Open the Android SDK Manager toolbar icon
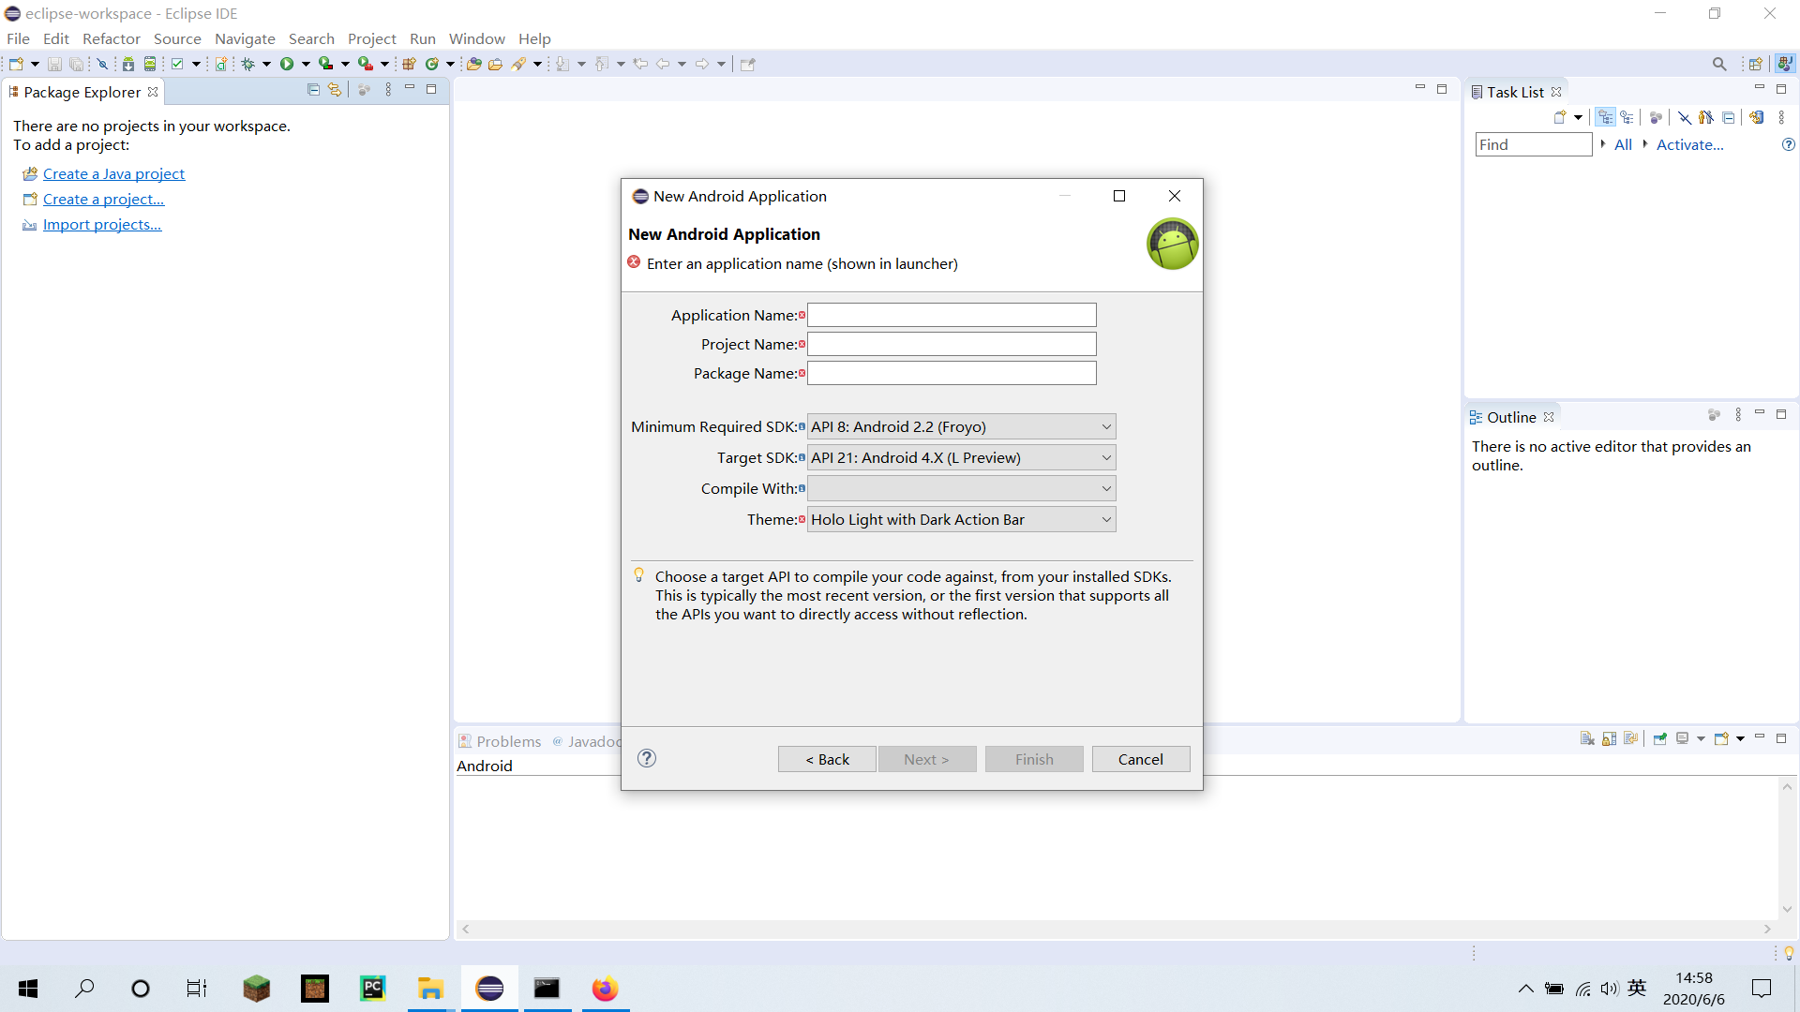 (x=128, y=64)
